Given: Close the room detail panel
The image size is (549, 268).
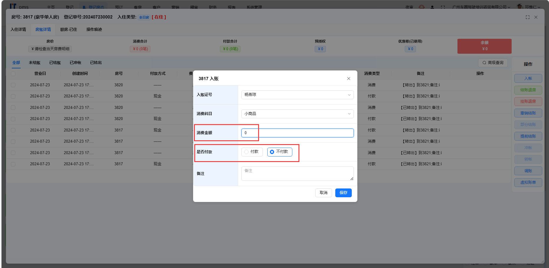Looking at the screenshot, I should (x=536, y=17).
